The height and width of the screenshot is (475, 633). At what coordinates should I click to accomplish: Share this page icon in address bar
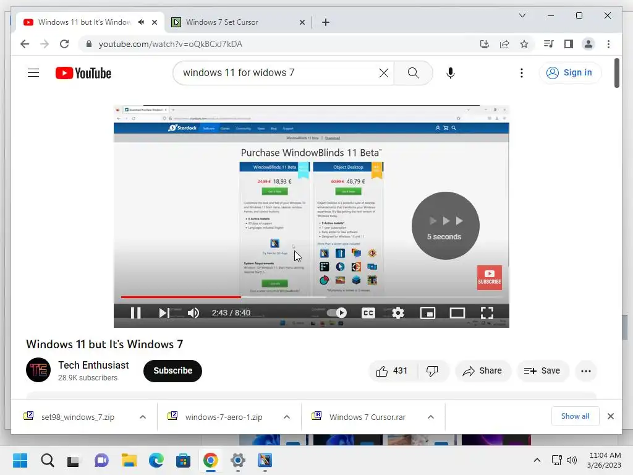click(504, 44)
